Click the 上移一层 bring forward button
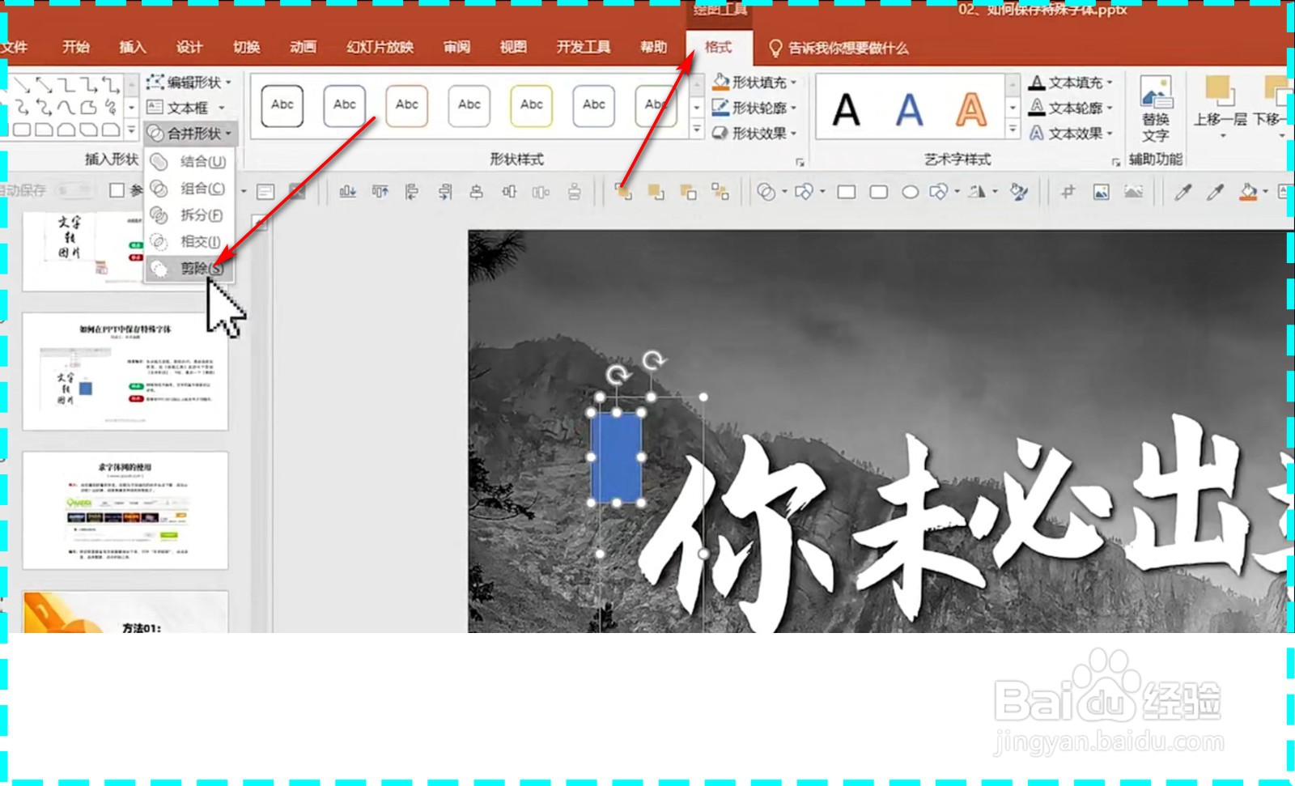The width and height of the screenshot is (1295, 786). click(x=1220, y=105)
